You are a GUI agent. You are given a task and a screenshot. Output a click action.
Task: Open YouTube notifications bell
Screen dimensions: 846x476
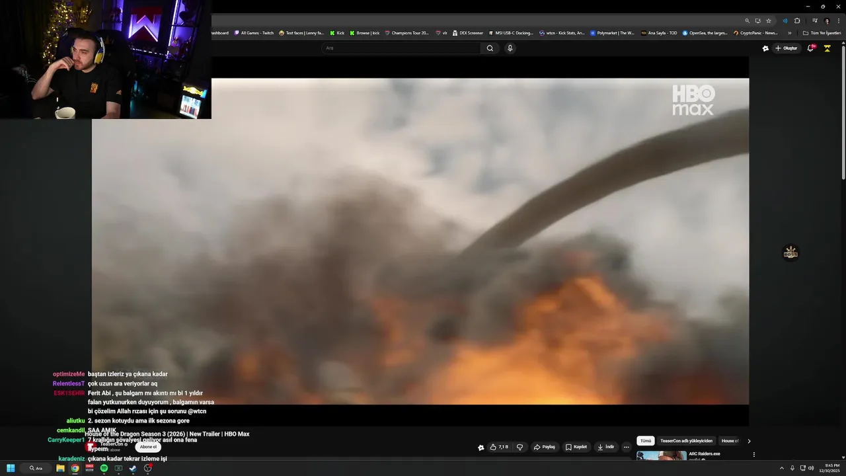point(811,48)
